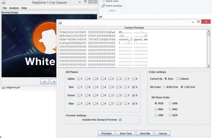Select RGB bit plane order
This screenshot has width=212, height=138.
coord(156,103)
